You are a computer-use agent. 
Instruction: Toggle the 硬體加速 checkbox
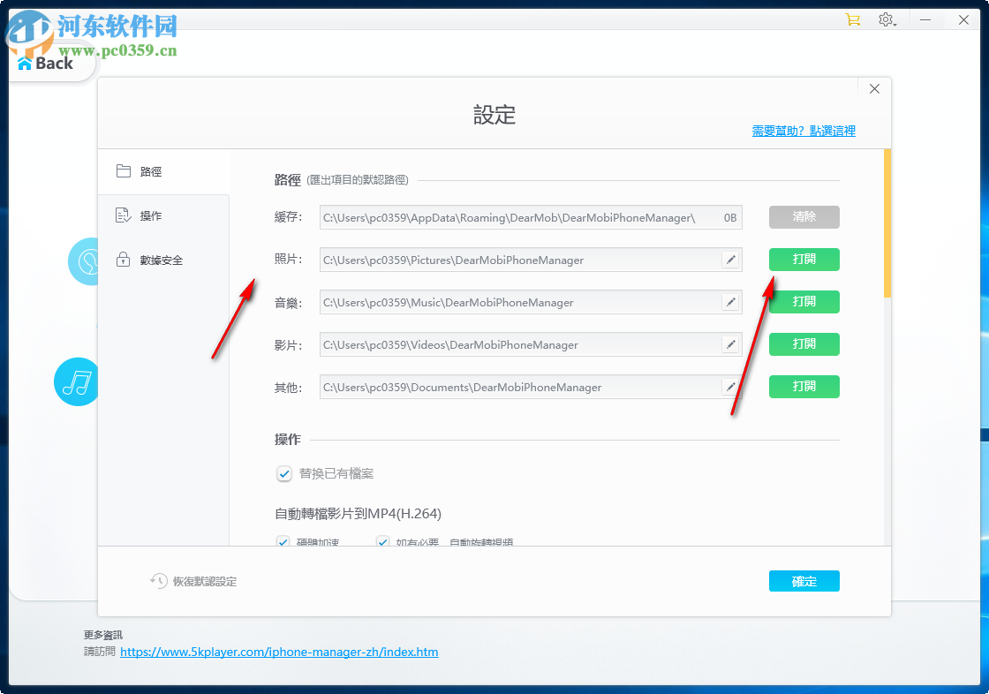point(283,542)
